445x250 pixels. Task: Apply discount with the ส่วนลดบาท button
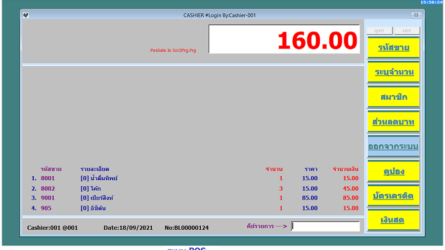click(x=393, y=122)
